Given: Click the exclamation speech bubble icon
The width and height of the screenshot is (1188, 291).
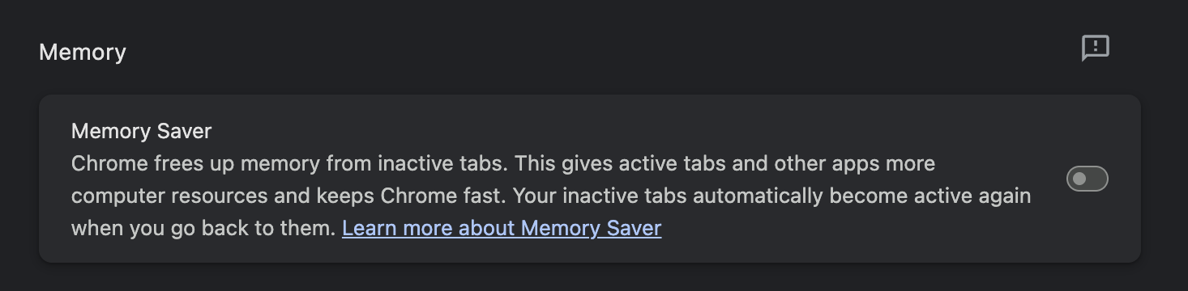Looking at the screenshot, I should point(1095,48).
